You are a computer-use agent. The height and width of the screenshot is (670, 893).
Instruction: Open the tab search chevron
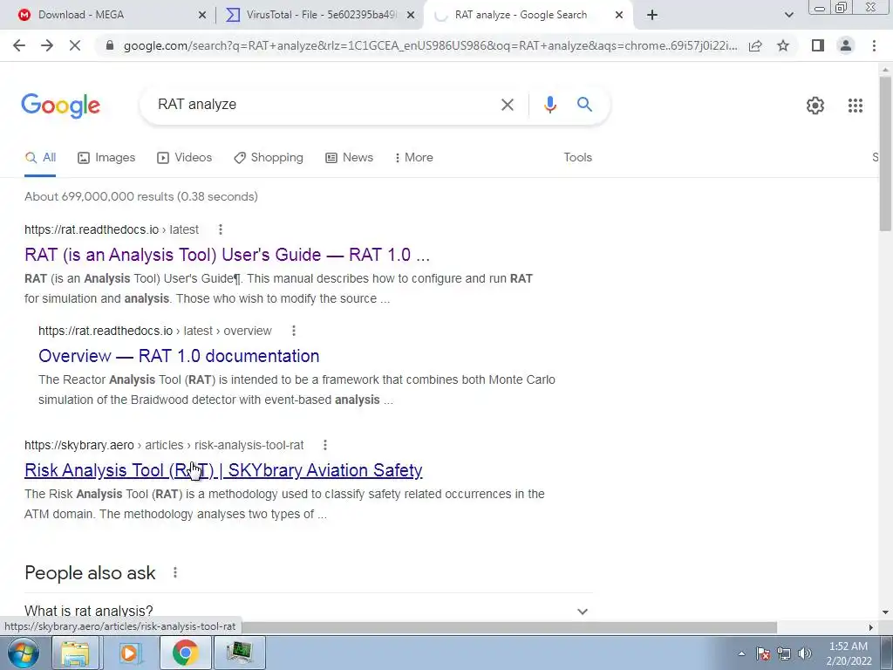pos(788,15)
